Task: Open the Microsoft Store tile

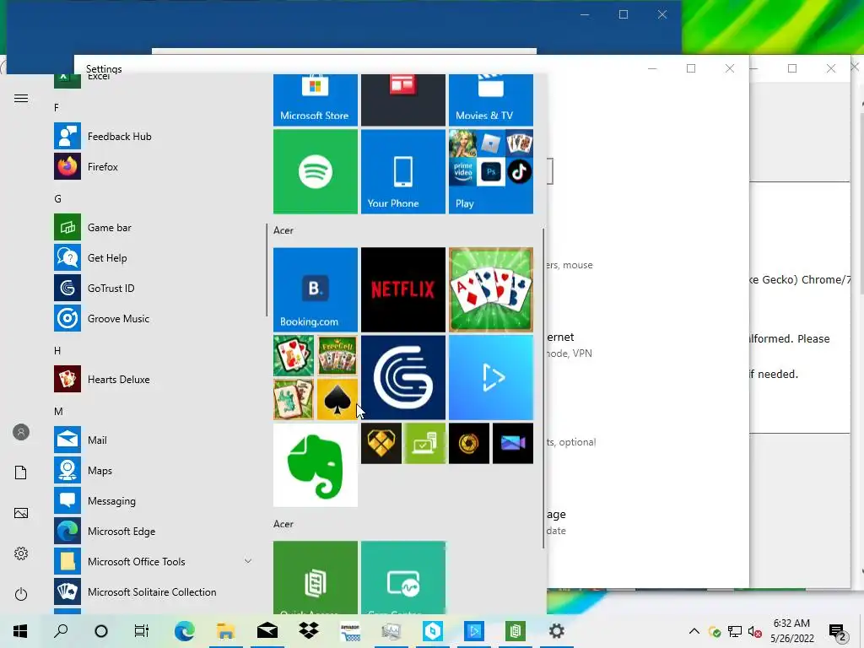Action: [316, 100]
